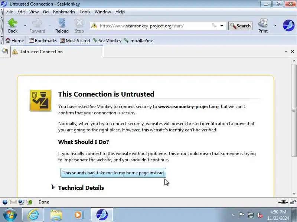Click the scrollbar down arrow
The height and width of the screenshot is (222, 297).
click(x=294, y=194)
